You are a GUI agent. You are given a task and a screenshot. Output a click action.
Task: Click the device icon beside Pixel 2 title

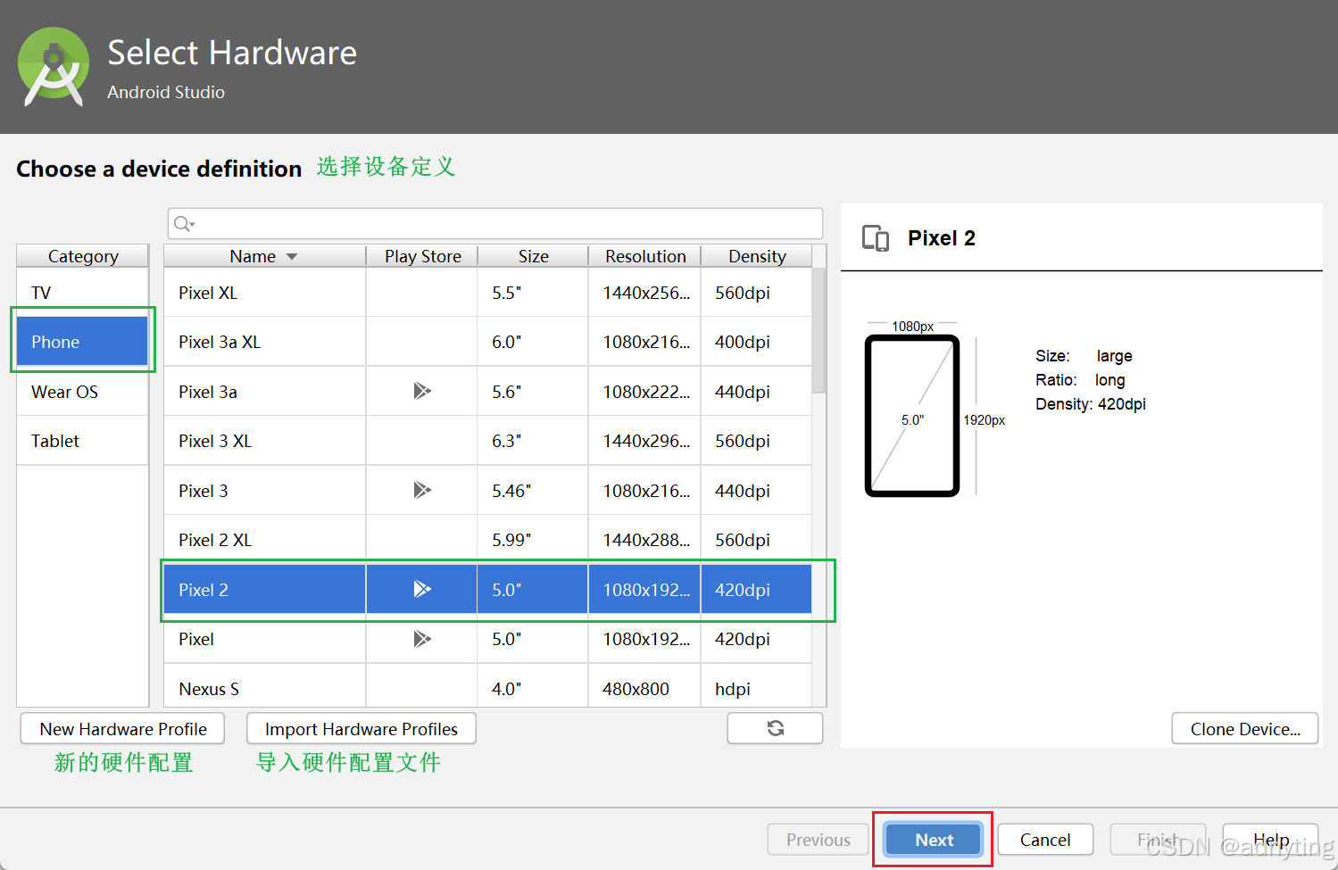pyautogui.click(x=876, y=238)
